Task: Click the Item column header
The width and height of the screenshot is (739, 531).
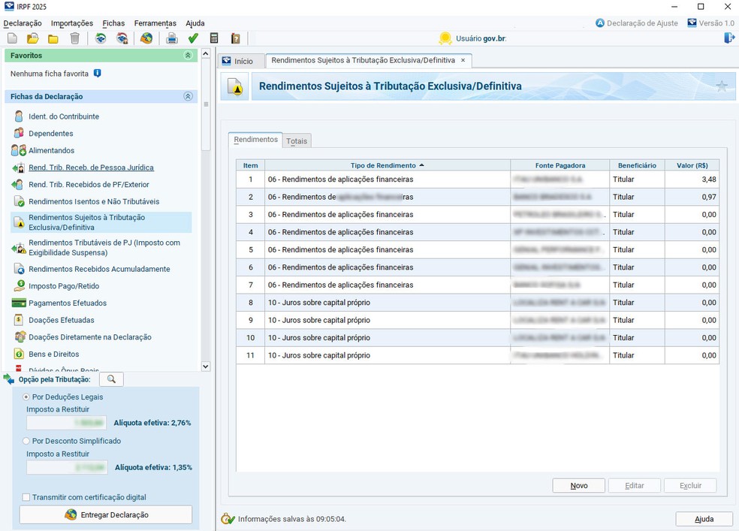Action: (250, 165)
